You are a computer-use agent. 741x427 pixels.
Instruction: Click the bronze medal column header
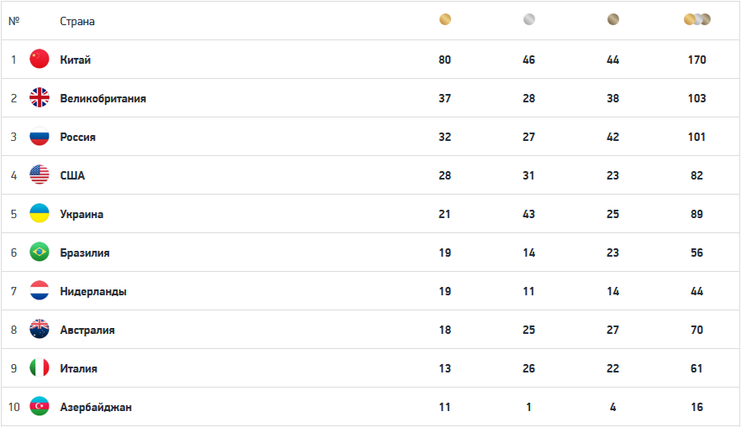613,20
